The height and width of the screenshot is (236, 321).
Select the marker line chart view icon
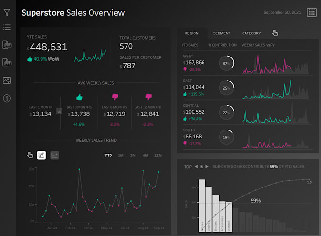42,155
